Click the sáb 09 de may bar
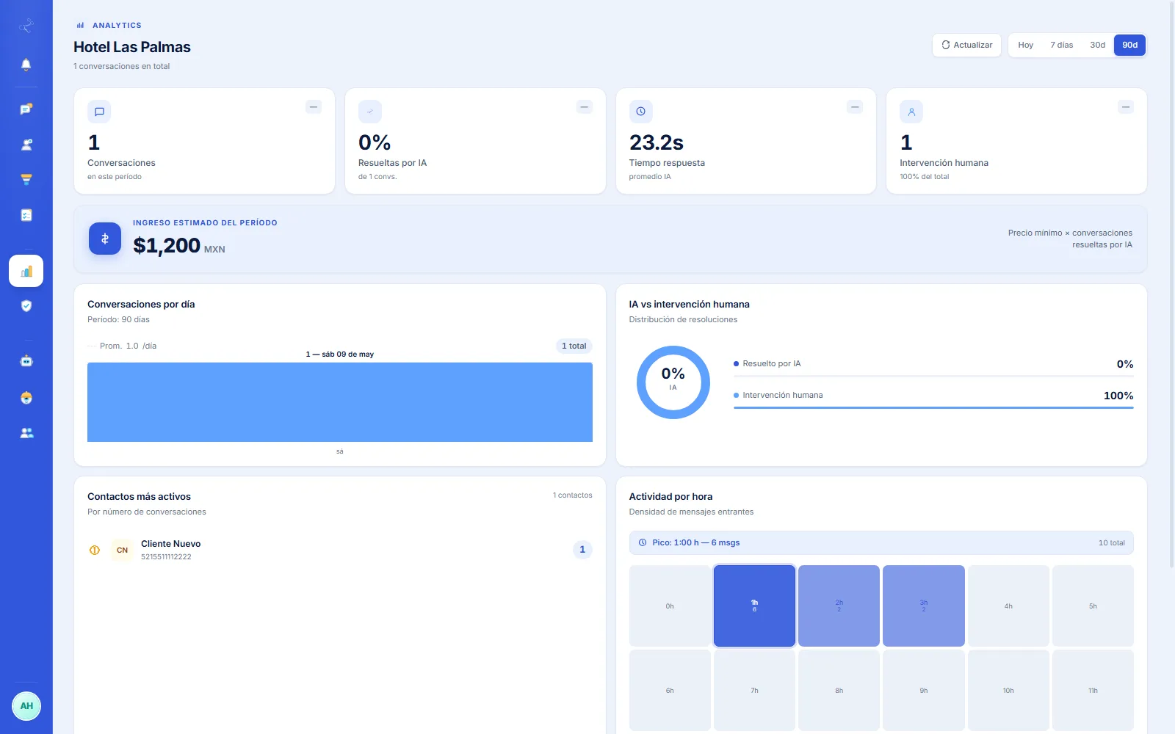1175x734 pixels. click(340, 402)
